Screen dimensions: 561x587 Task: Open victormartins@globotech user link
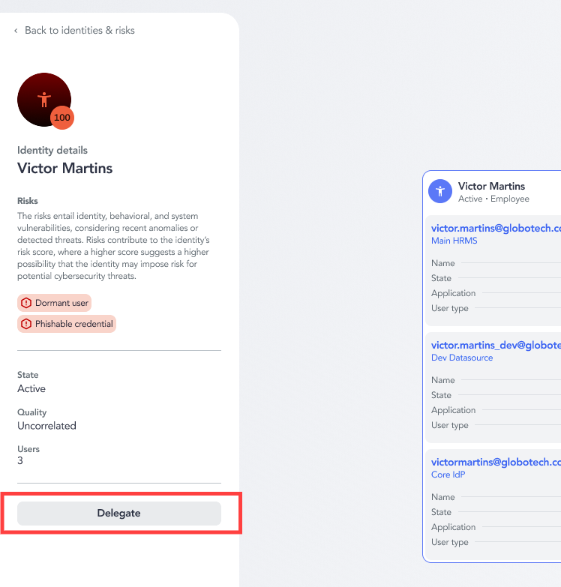coord(496,462)
